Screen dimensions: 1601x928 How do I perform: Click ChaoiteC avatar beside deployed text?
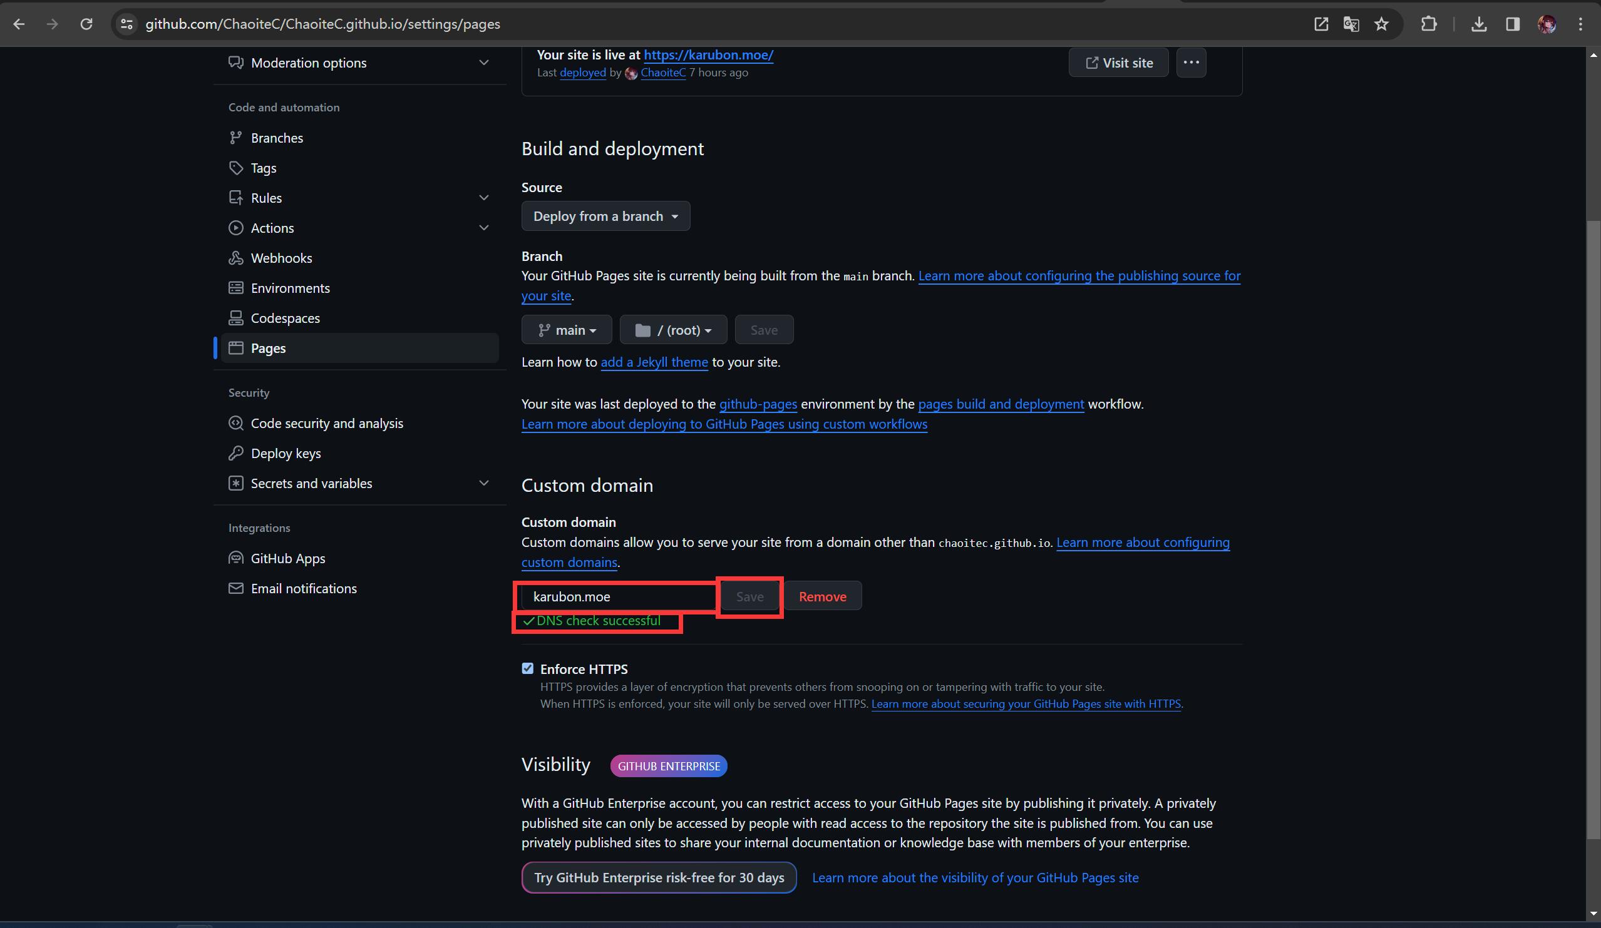[x=631, y=73]
